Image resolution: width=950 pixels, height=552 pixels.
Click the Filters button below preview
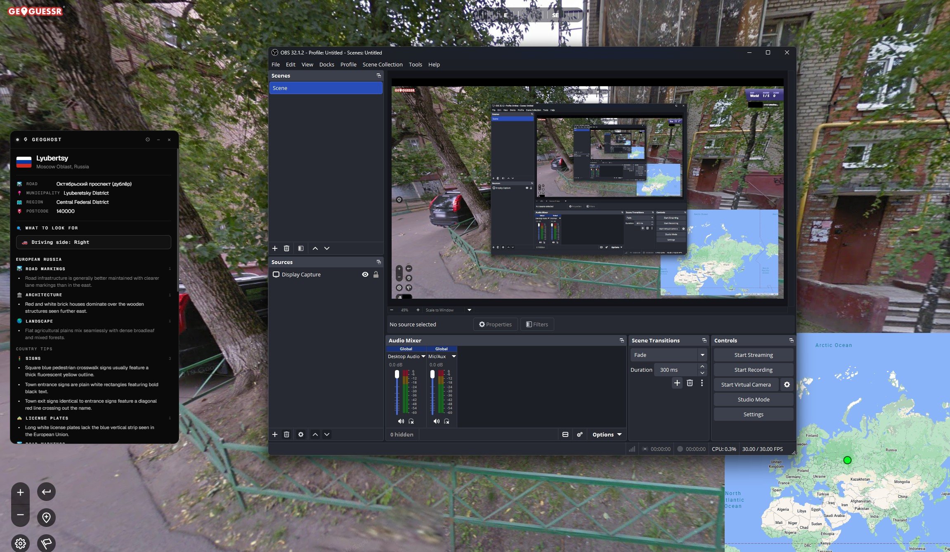pos(537,324)
